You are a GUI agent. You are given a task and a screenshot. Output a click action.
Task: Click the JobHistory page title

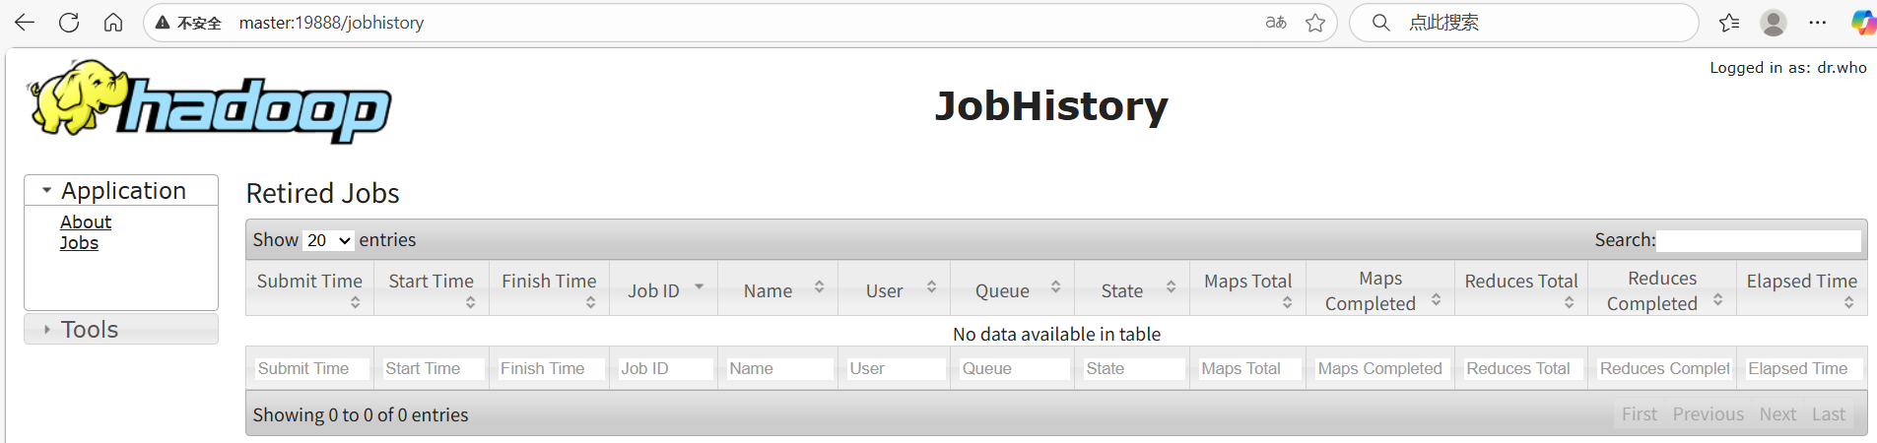point(1051,105)
